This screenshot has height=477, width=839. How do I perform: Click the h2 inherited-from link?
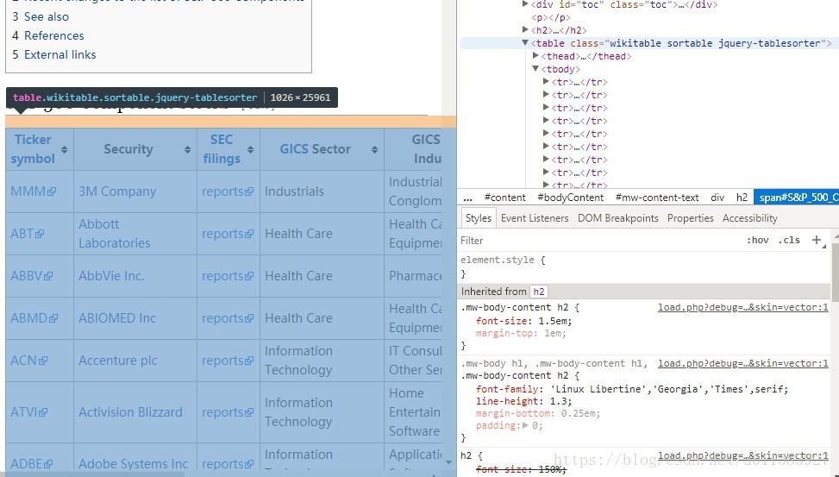click(539, 292)
